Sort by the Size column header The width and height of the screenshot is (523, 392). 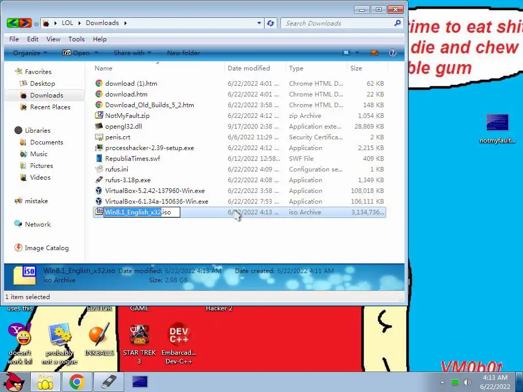coord(356,68)
